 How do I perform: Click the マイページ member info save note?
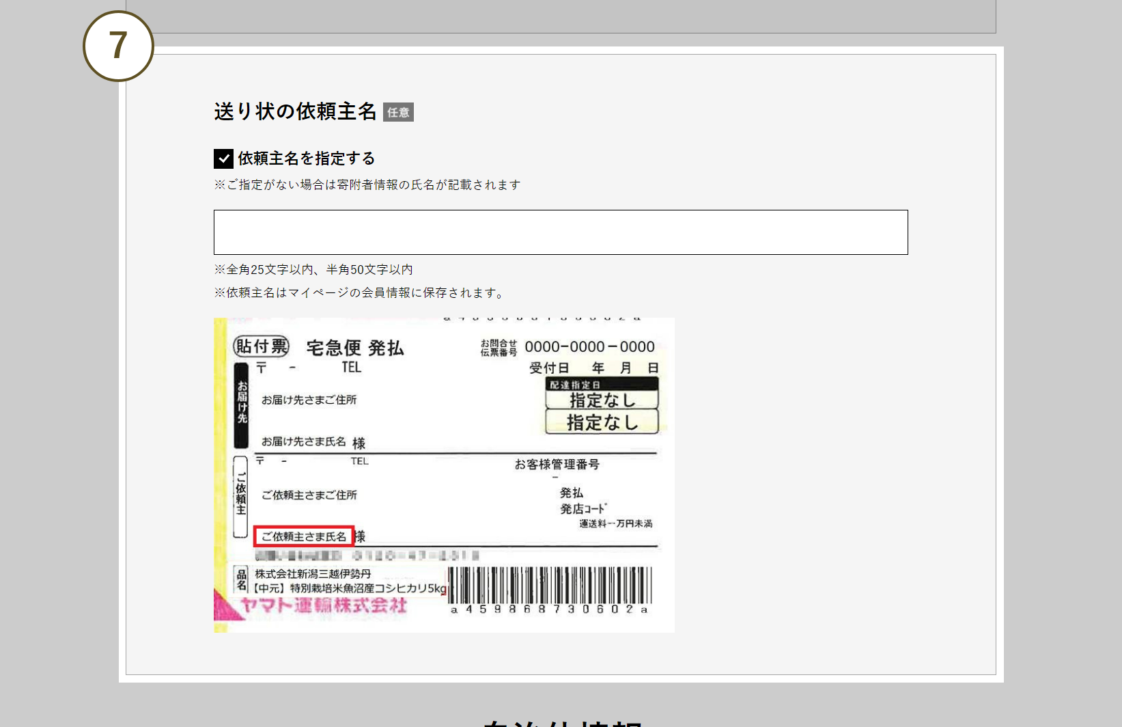point(361,292)
